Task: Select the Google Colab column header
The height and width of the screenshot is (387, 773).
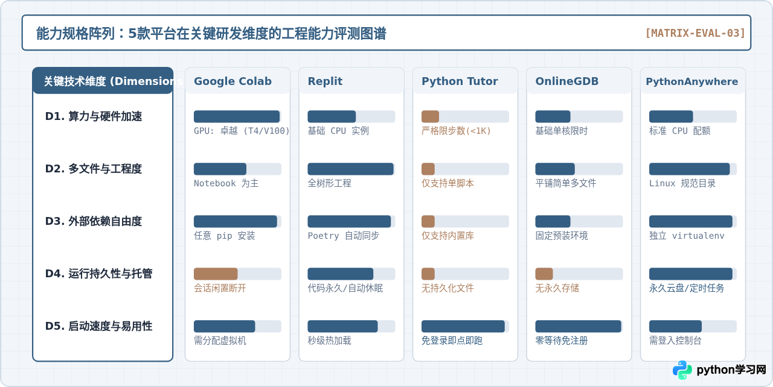Action: click(x=237, y=81)
